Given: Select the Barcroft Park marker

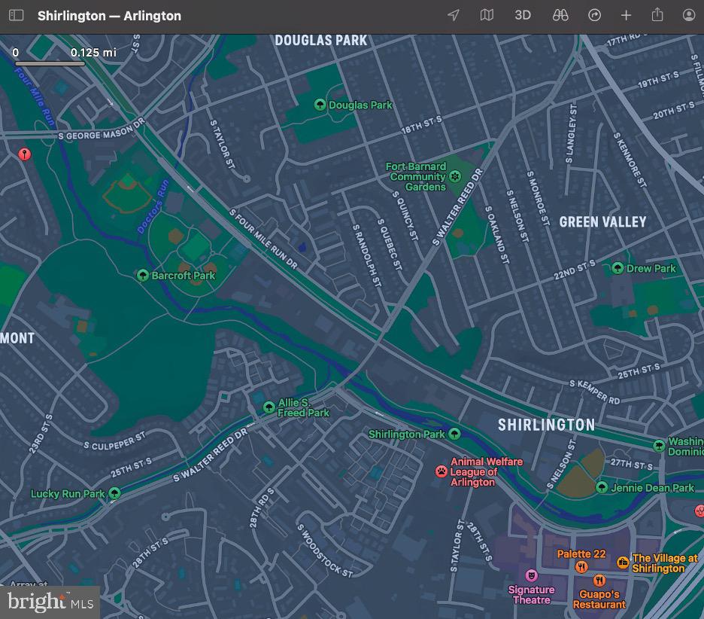Looking at the screenshot, I should point(142,276).
